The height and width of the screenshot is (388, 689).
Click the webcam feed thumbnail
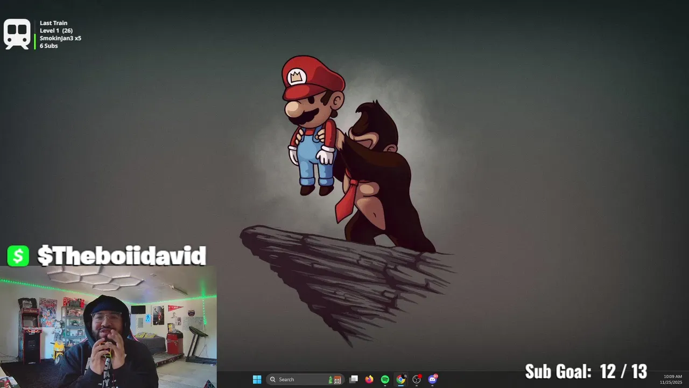pyautogui.click(x=108, y=327)
